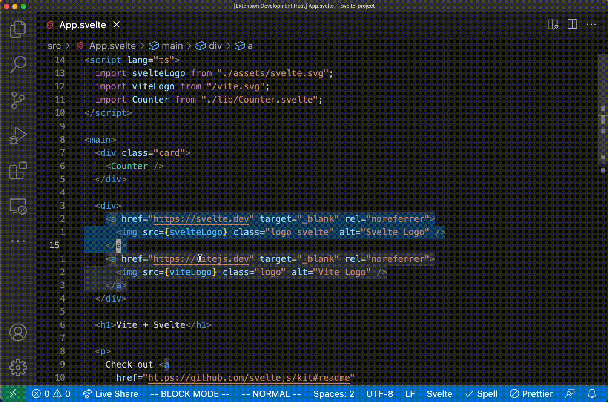
Task: Open https://svelte.dev link in code
Action: [x=201, y=219]
